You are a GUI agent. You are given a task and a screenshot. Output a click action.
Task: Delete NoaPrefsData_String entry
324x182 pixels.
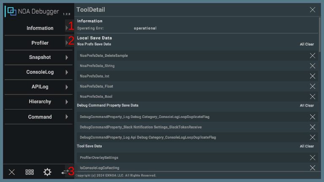coord(313,66)
